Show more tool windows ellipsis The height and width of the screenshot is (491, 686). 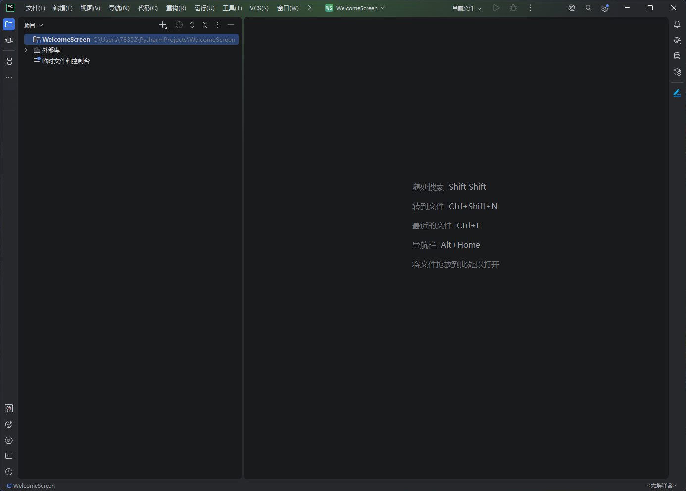point(9,77)
